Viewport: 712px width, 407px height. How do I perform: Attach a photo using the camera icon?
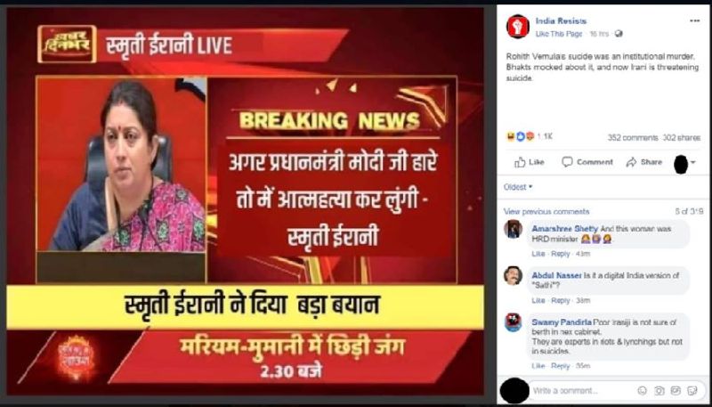659,391
